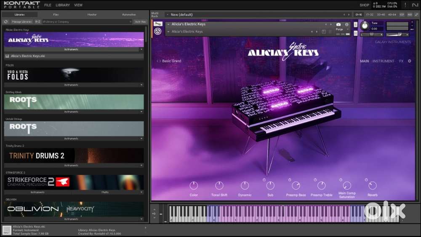Toggle the Preamp Bass power button

290,180
